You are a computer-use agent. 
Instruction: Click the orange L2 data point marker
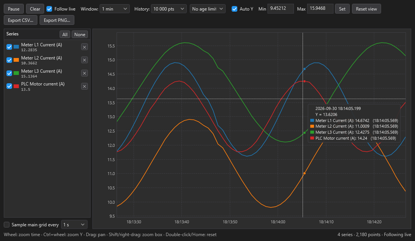coord(304,173)
